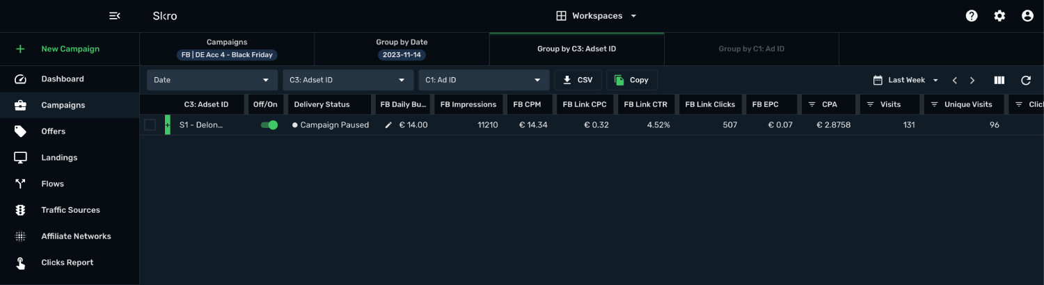The image size is (1044, 285).
Task: Open the C1: Ad ID grouping dropdown
Action: pos(484,80)
